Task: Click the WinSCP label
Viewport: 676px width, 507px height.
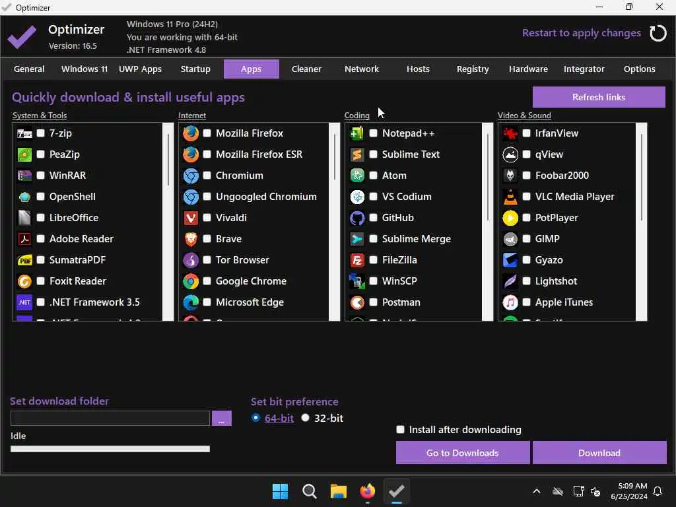Action: 399,281
